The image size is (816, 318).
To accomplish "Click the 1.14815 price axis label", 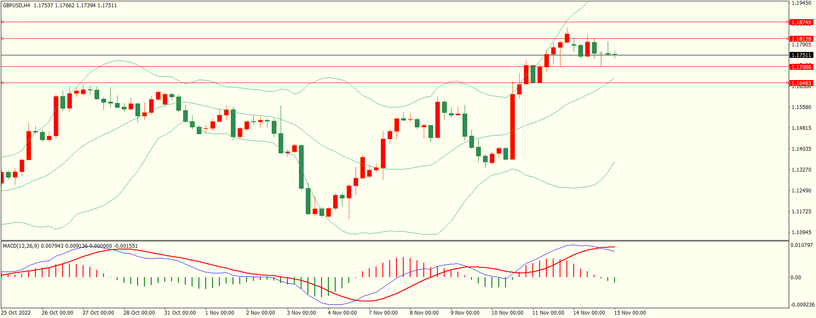I will coord(801,128).
